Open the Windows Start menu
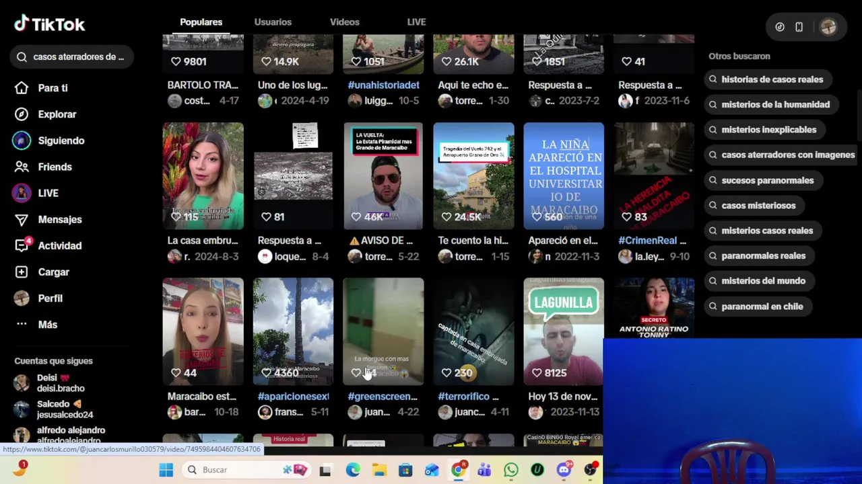Image resolution: width=862 pixels, height=484 pixels. (166, 470)
